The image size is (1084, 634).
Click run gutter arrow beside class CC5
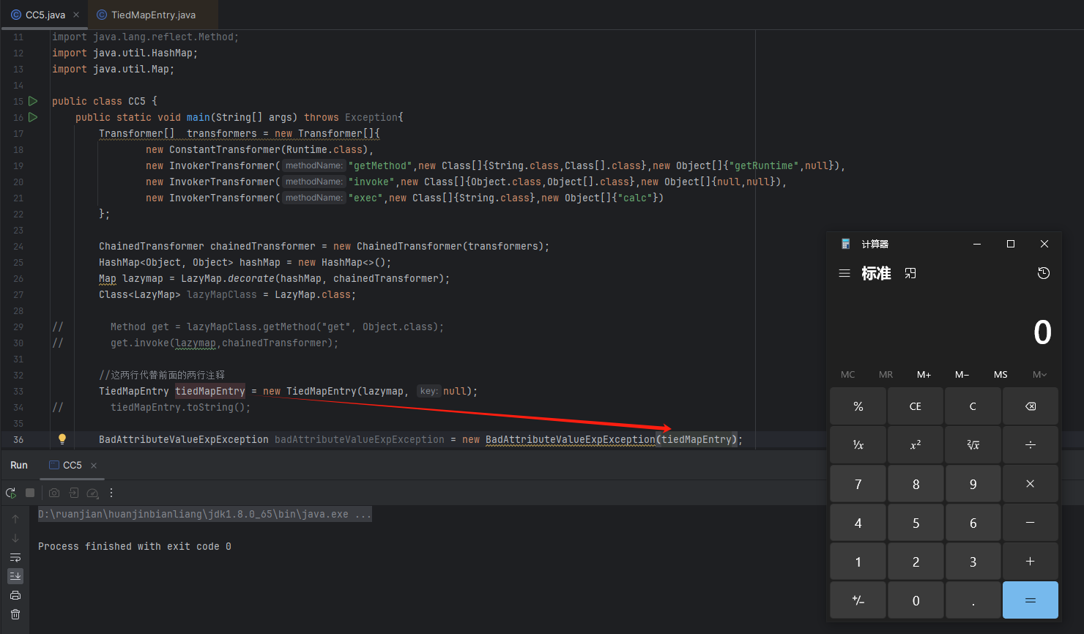tap(33, 101)
